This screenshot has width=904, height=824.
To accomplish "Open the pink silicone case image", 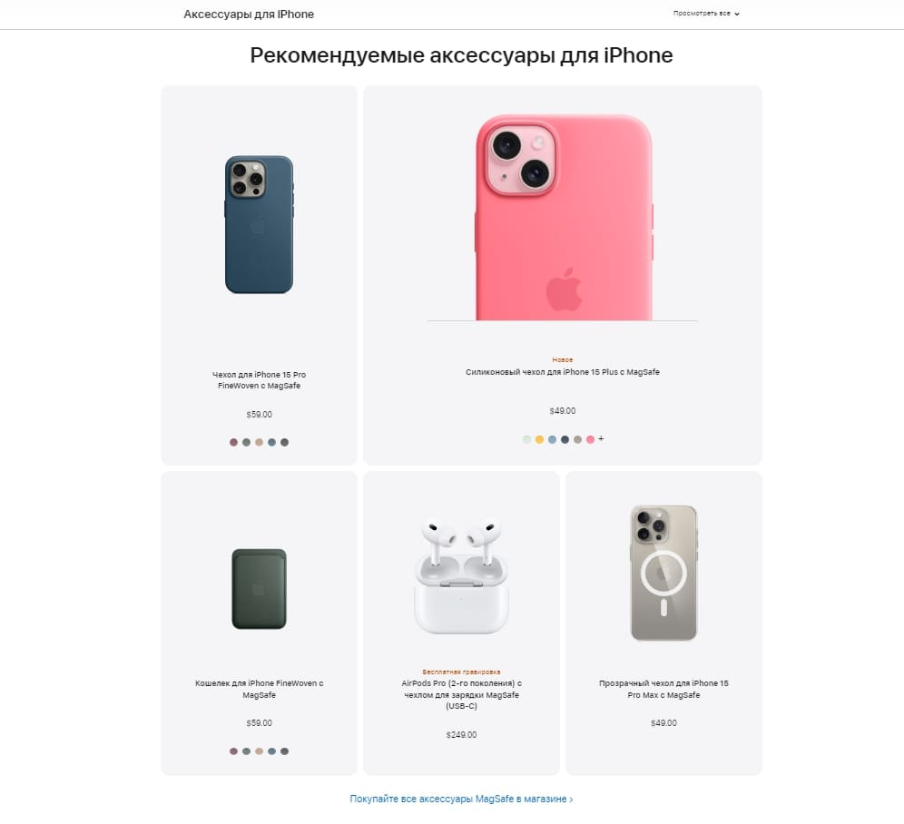I will tap(564, 218).
